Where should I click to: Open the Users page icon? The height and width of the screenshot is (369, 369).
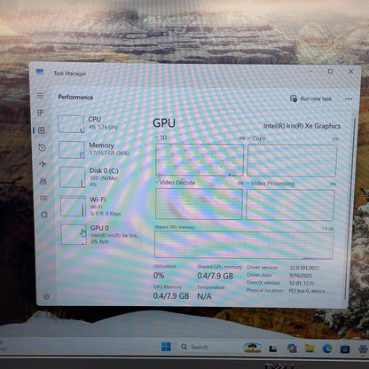43,181
